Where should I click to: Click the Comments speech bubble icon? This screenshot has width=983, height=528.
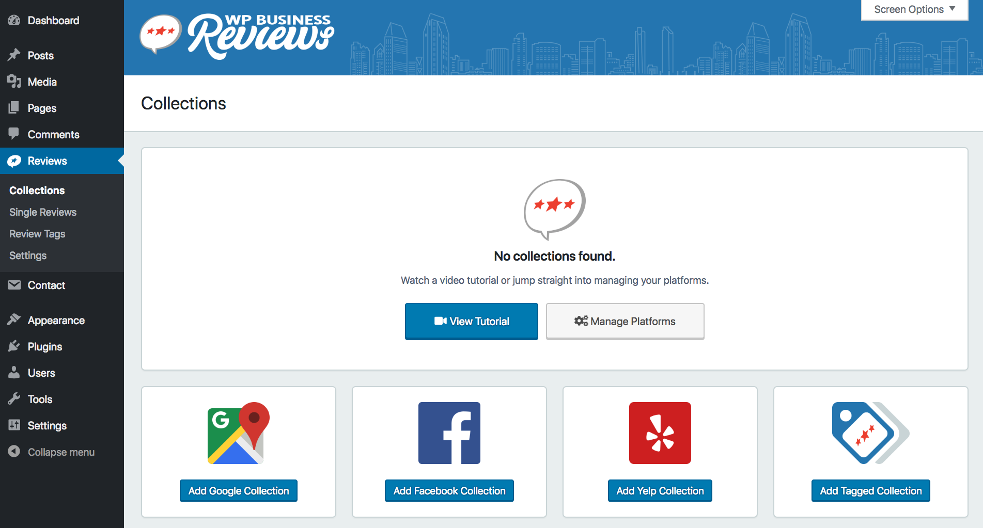tap(14, 134)
